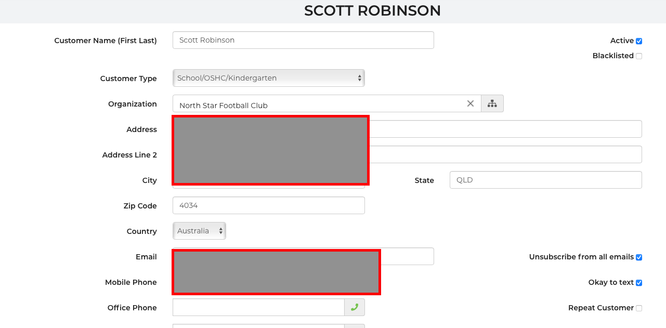This screenshot has width=666, height=328.
Task: Focus the Organization text field
Action: coord(317,104)
